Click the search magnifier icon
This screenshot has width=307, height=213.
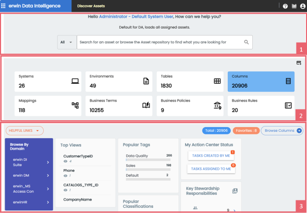247,42
